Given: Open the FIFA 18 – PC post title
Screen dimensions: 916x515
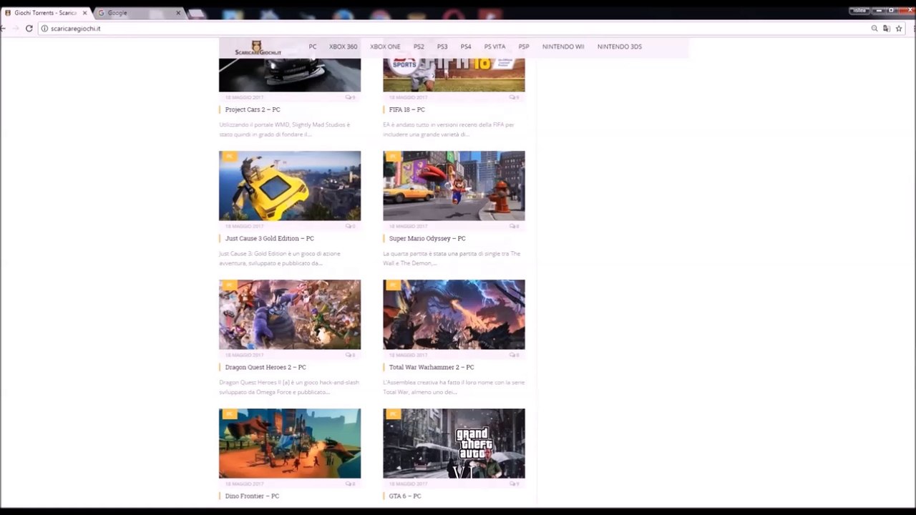Looking at the screenshot, I should tap(407, 109).
